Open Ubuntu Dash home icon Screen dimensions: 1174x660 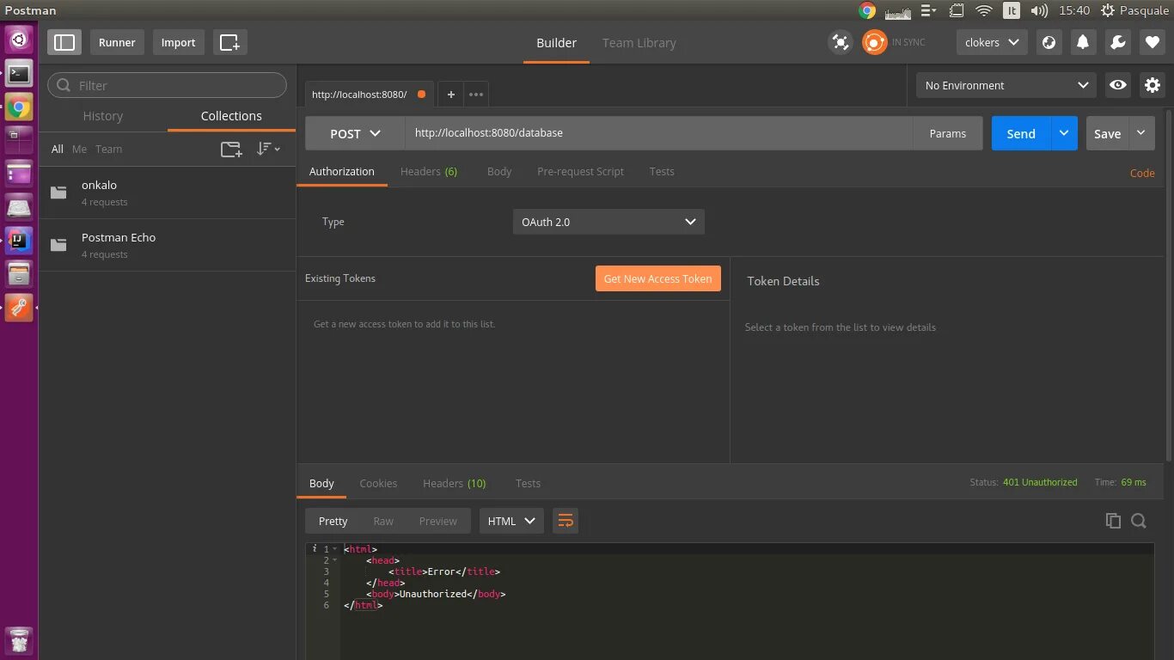tap(19, 40)
